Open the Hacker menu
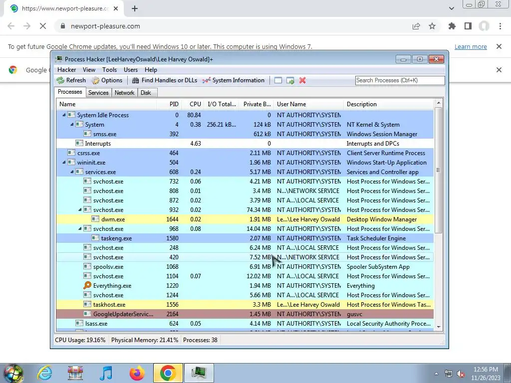The image size is (511, 383). [66, 70]
